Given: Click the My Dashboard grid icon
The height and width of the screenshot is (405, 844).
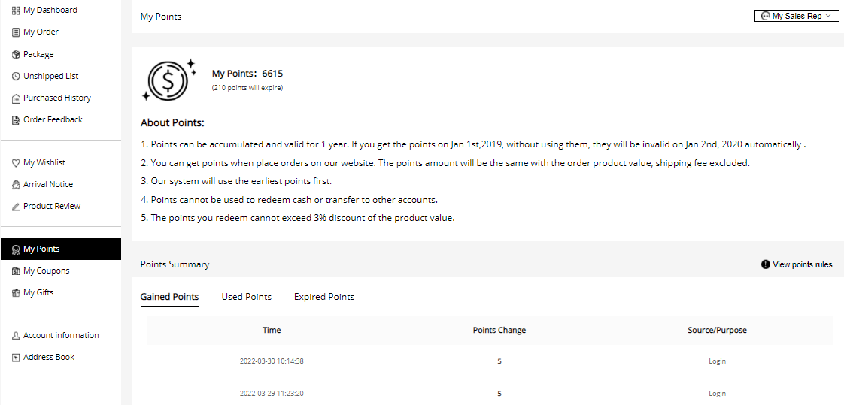Looking at the screenshot, I should [x=16, y=11].
